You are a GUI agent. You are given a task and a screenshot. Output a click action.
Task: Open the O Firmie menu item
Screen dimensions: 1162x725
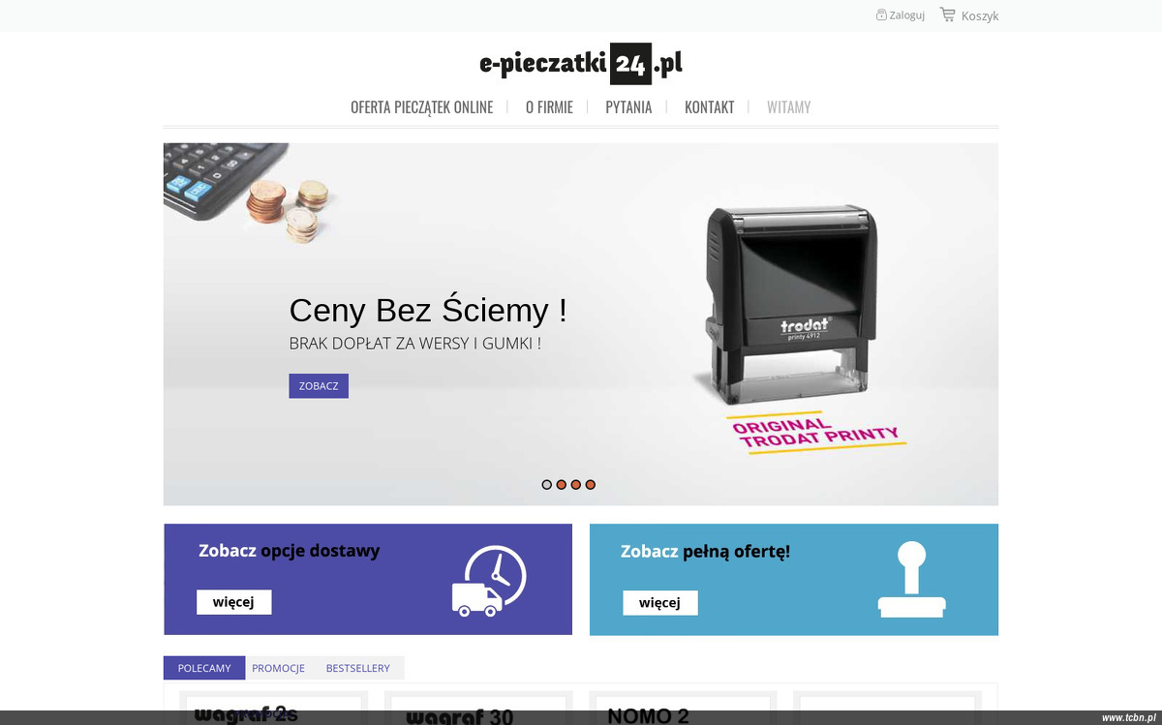pos(549,107)
